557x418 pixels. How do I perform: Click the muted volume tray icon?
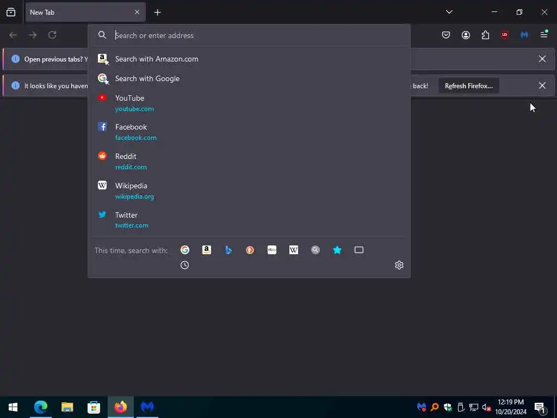point(487,407)
